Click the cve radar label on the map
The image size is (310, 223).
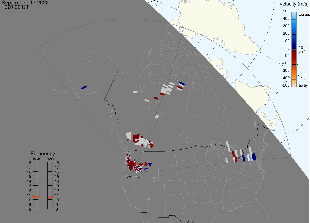(x=138, y=177)
